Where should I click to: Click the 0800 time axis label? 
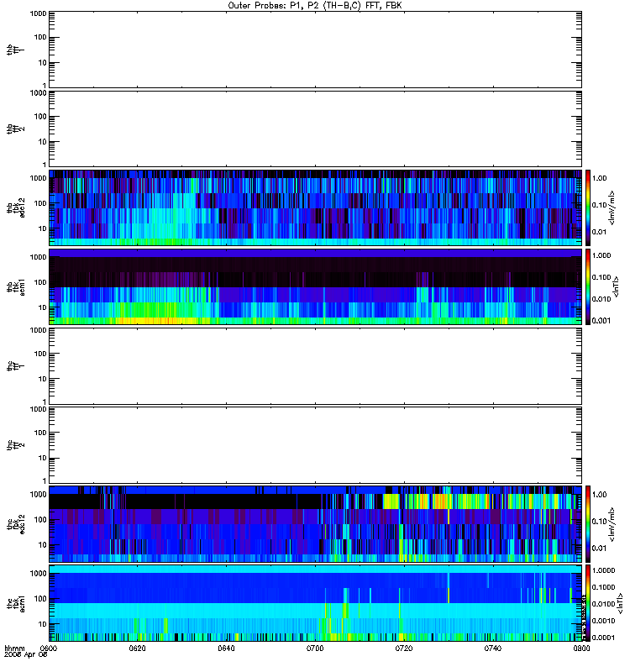(x=581, y=648)
